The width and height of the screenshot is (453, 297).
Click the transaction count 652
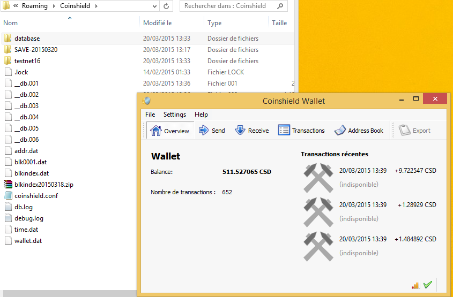pyautogui.click(x=227, y=192)
